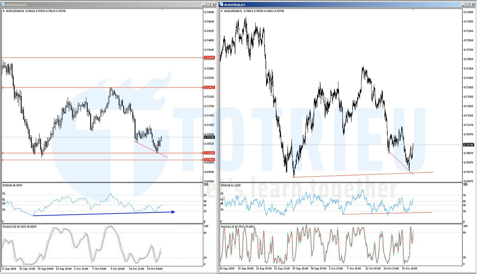The width and height of the screenshot is (477, 274).
Task: Open the dropdown arrow beside AUDUSD#,H1 label
Action: [x=222, y=11]
